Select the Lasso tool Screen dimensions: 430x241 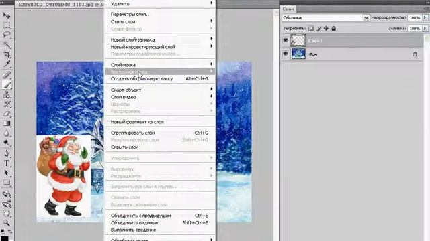[x=6, y=35]
